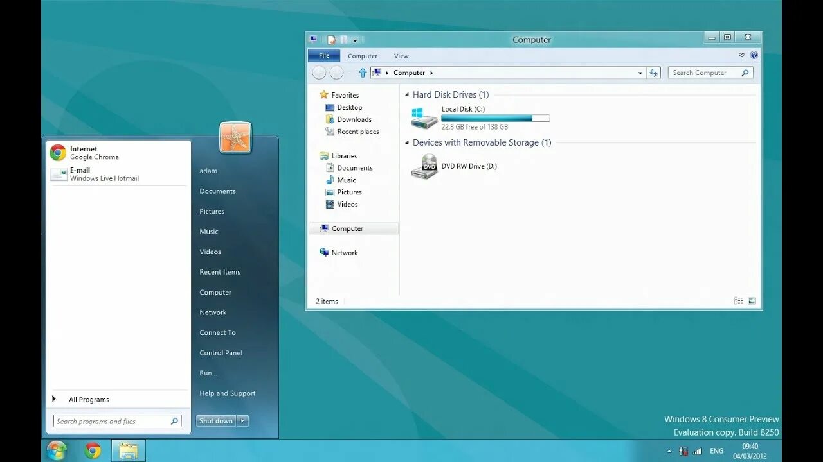This screenshot has height=462, width=823.
Task: Click File Explorer taskbar button
Action: (129, 451)
